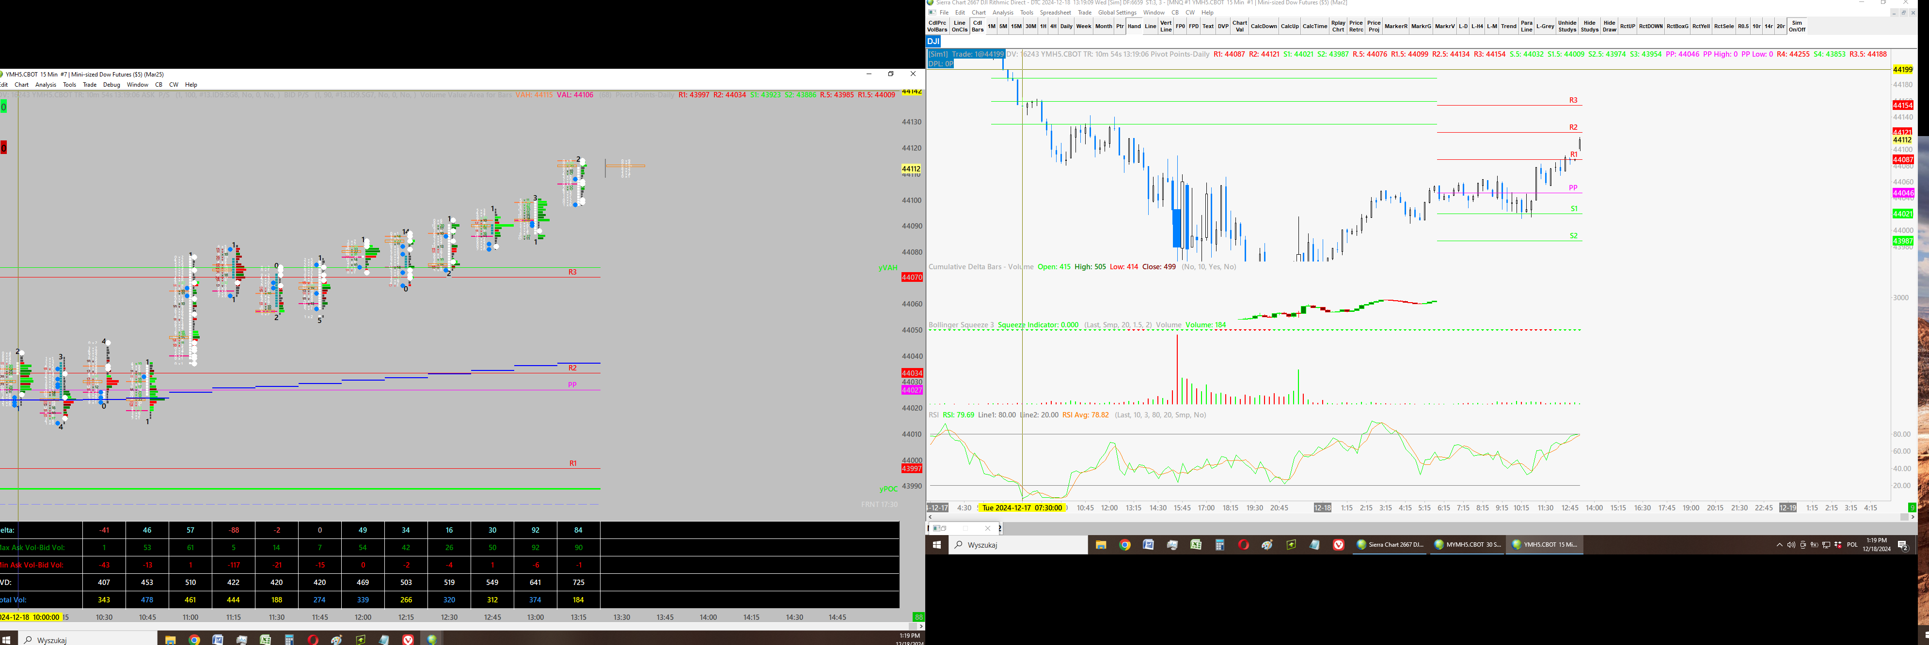Expand the Spreadsheet menu
The image size is (1929, 645).
click(1055, 13)
